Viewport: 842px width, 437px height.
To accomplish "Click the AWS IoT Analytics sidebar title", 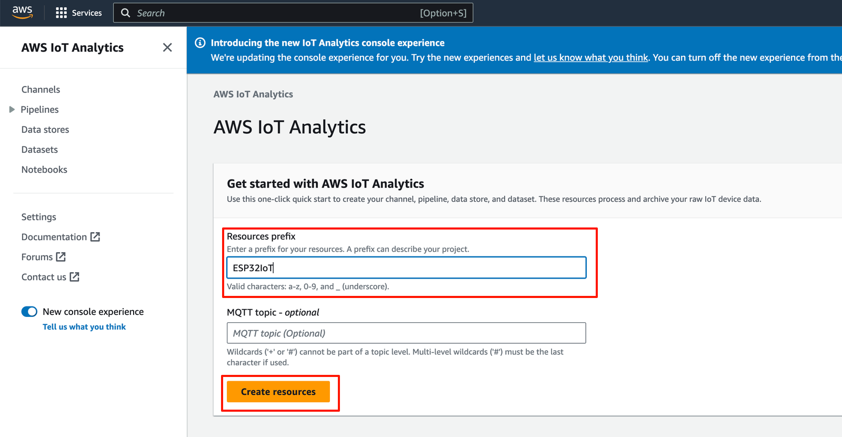I will click(73, 47).
